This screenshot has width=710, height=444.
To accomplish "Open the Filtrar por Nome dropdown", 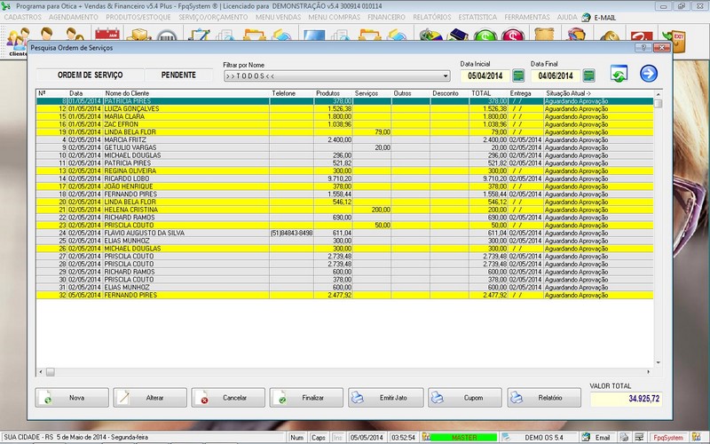I will [x=337, y=75].
